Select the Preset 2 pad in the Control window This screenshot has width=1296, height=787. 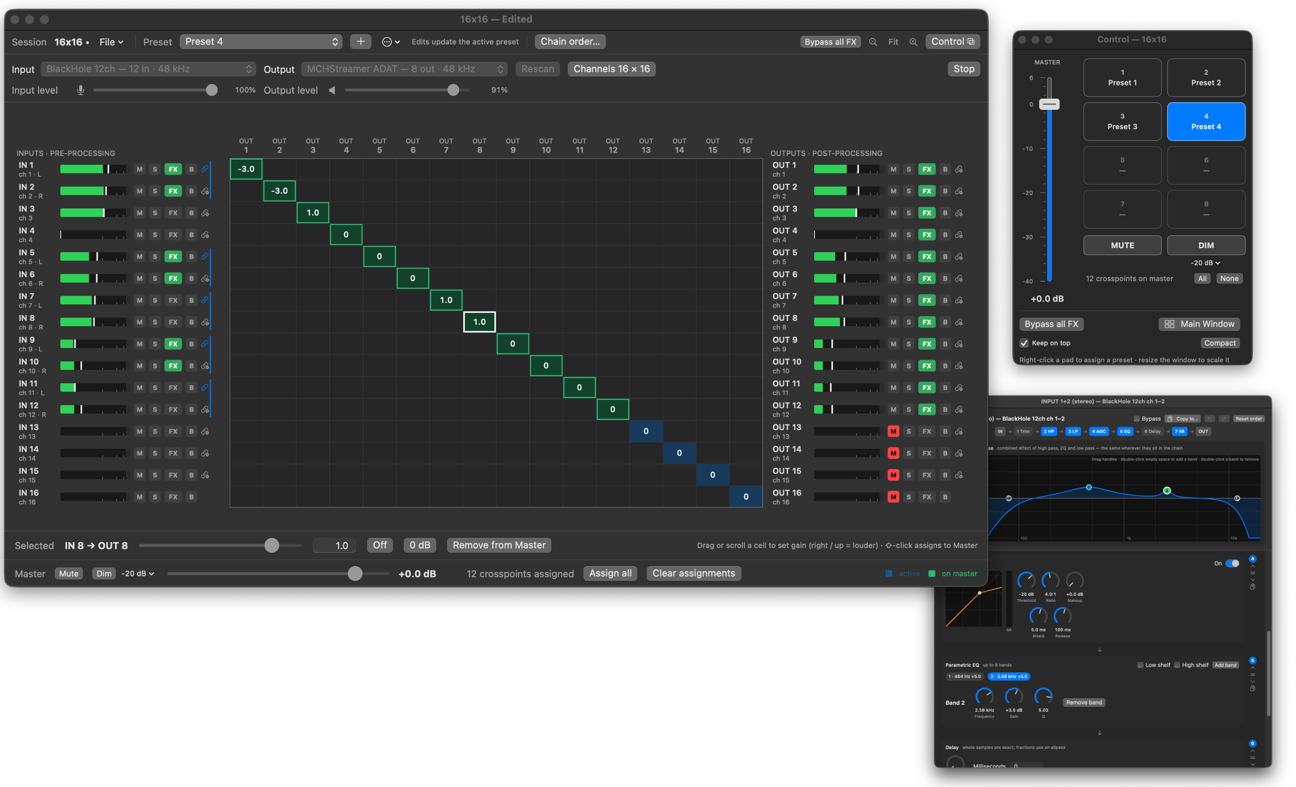[x=1205, y=77]
